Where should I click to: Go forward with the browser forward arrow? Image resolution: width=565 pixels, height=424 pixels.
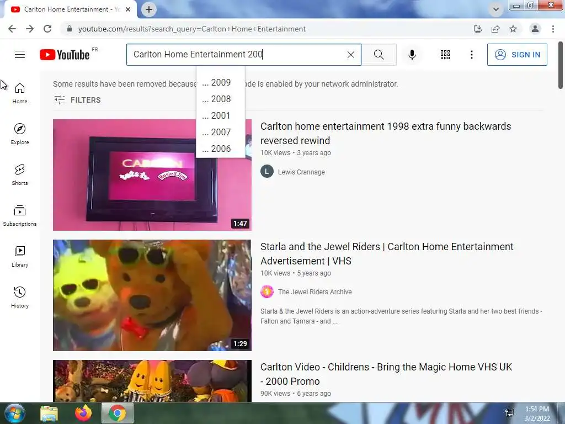coord(30,29)
